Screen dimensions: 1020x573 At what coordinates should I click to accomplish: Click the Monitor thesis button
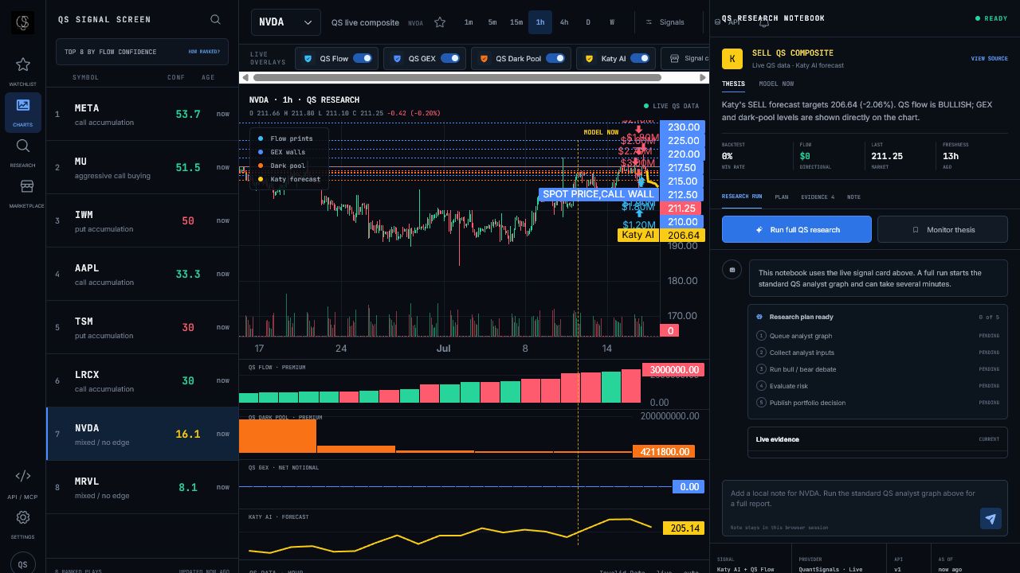pyautogui.click(x=943, y=229)
